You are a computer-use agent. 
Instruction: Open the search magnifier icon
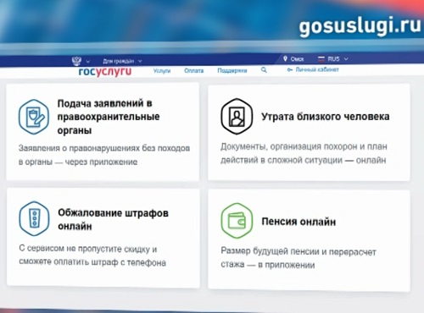[264, 70]
